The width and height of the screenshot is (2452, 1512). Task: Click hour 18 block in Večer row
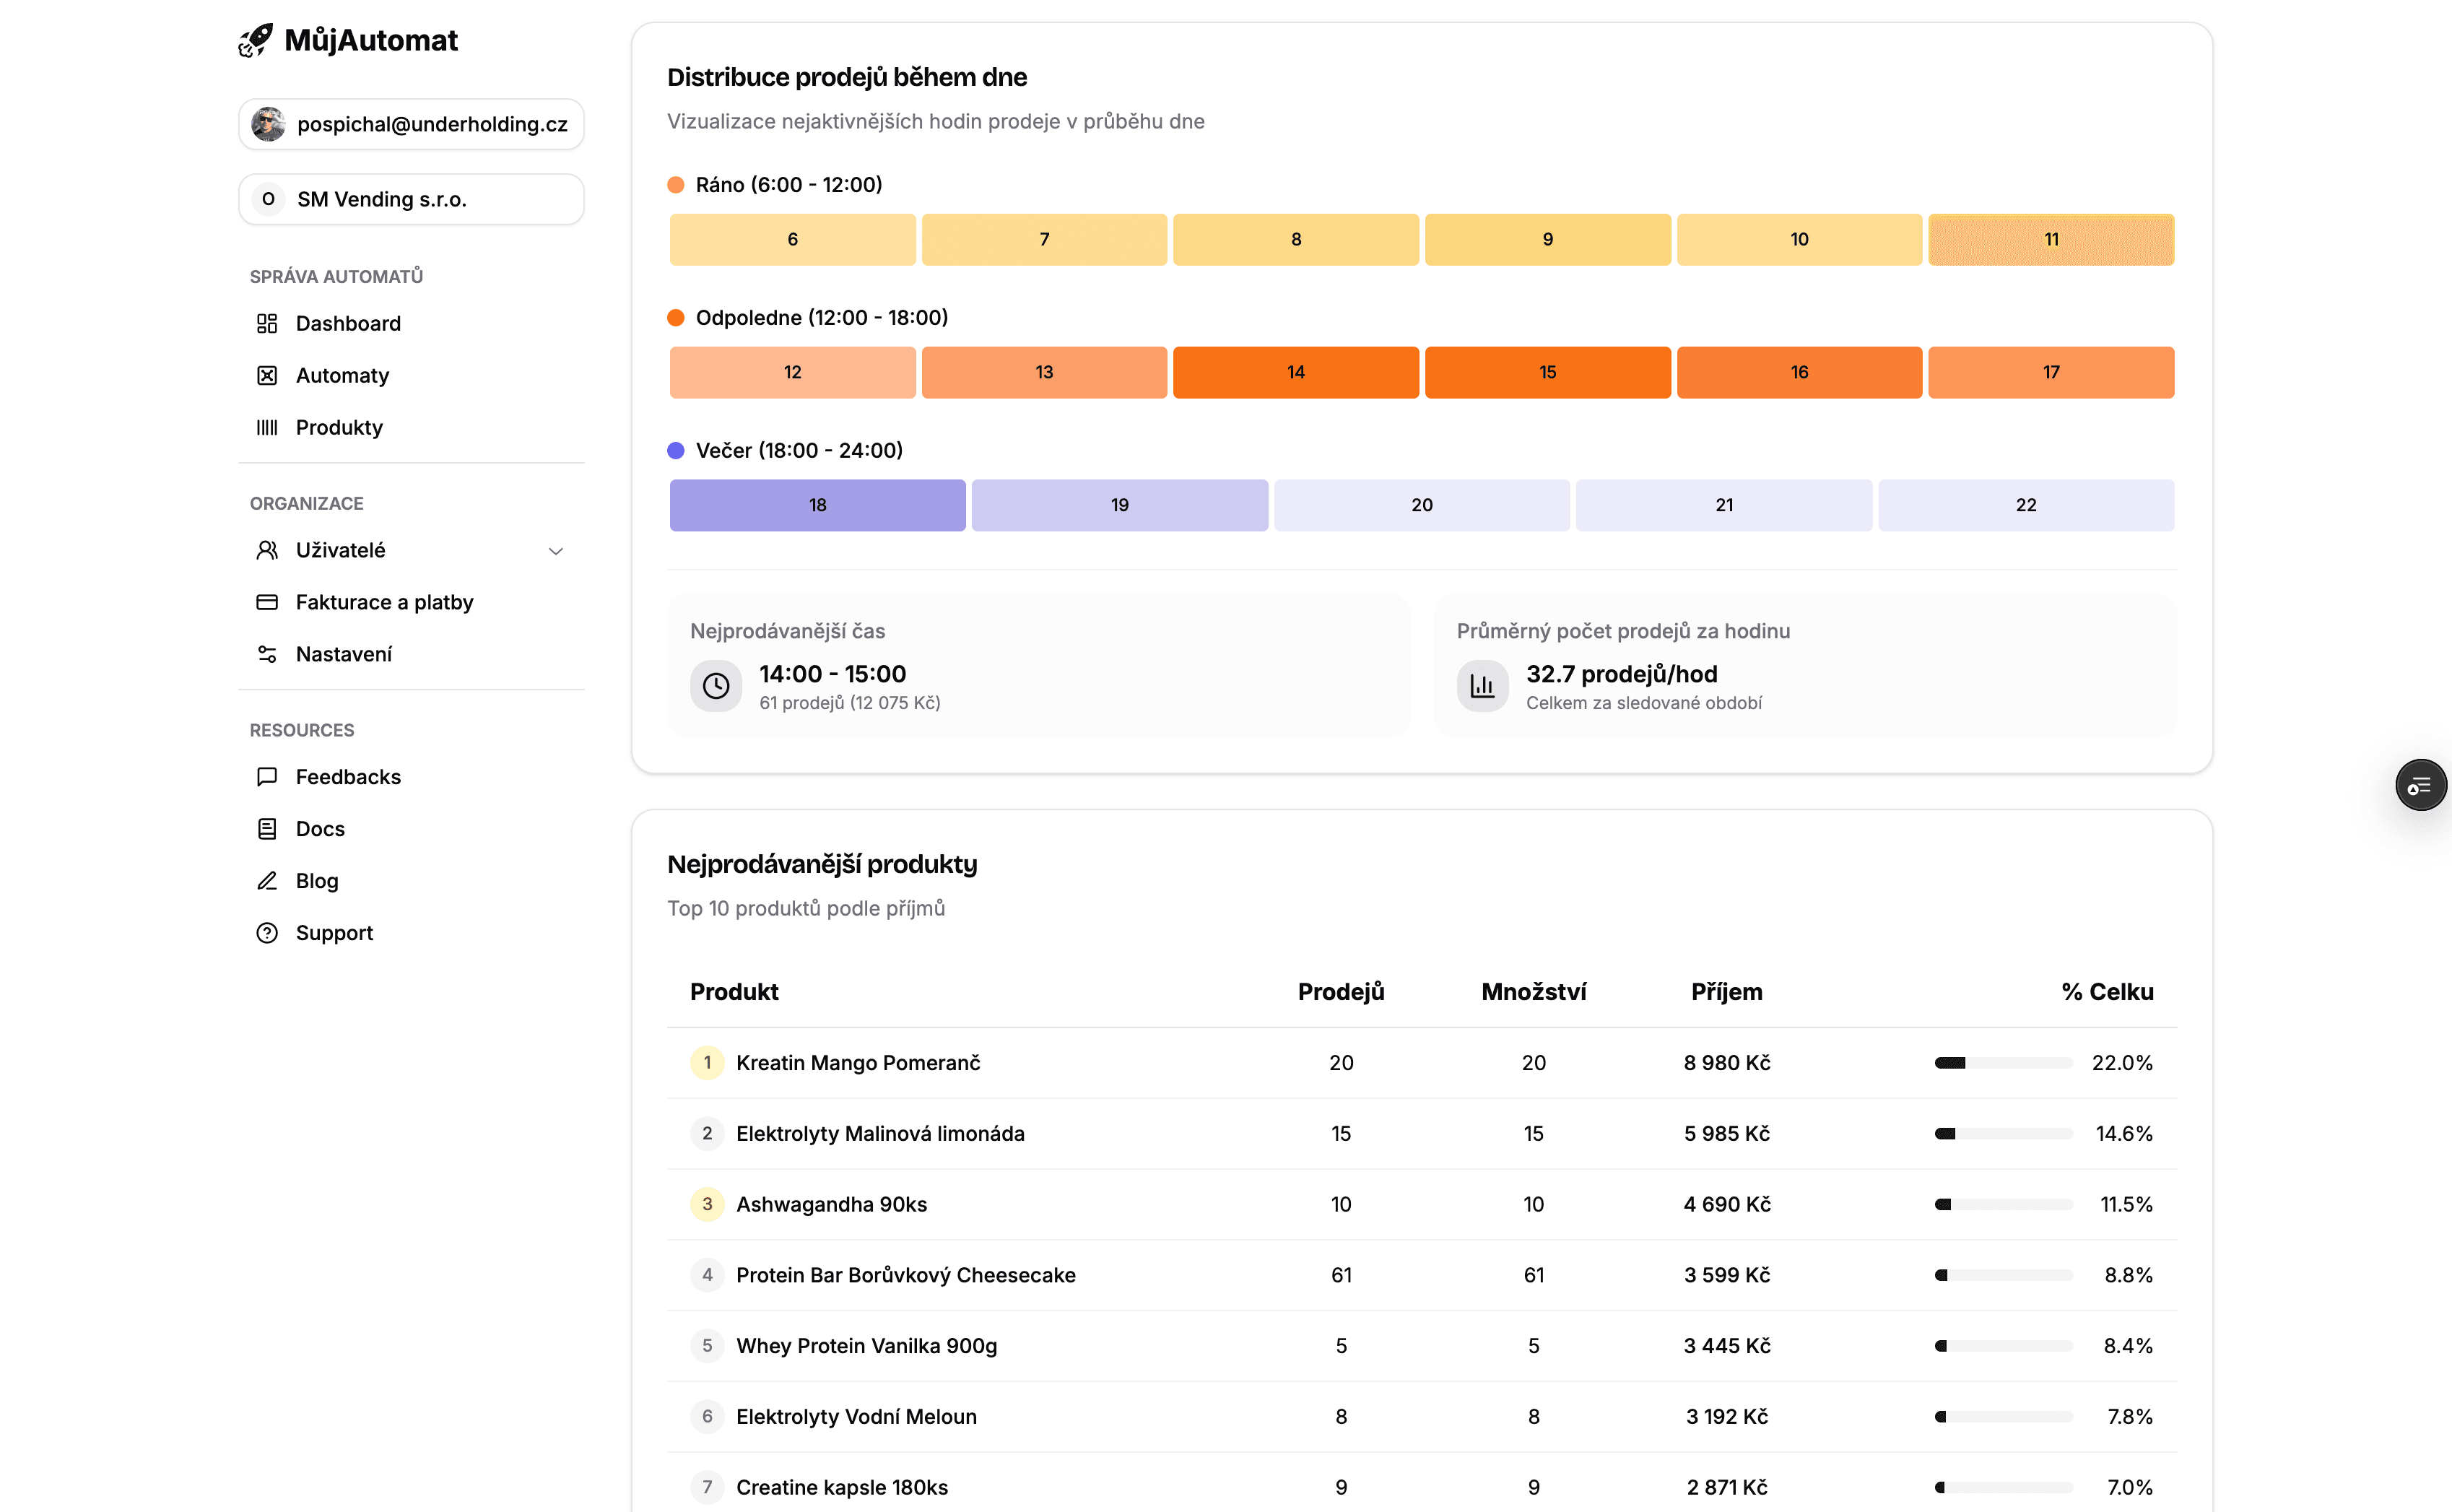point(817,505)
